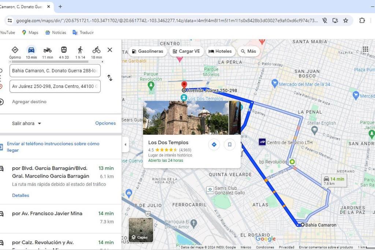Save Los Dos Templos with bookmark icon
Viewport: 375px width, 250px height.
click(x=230, y=144)
